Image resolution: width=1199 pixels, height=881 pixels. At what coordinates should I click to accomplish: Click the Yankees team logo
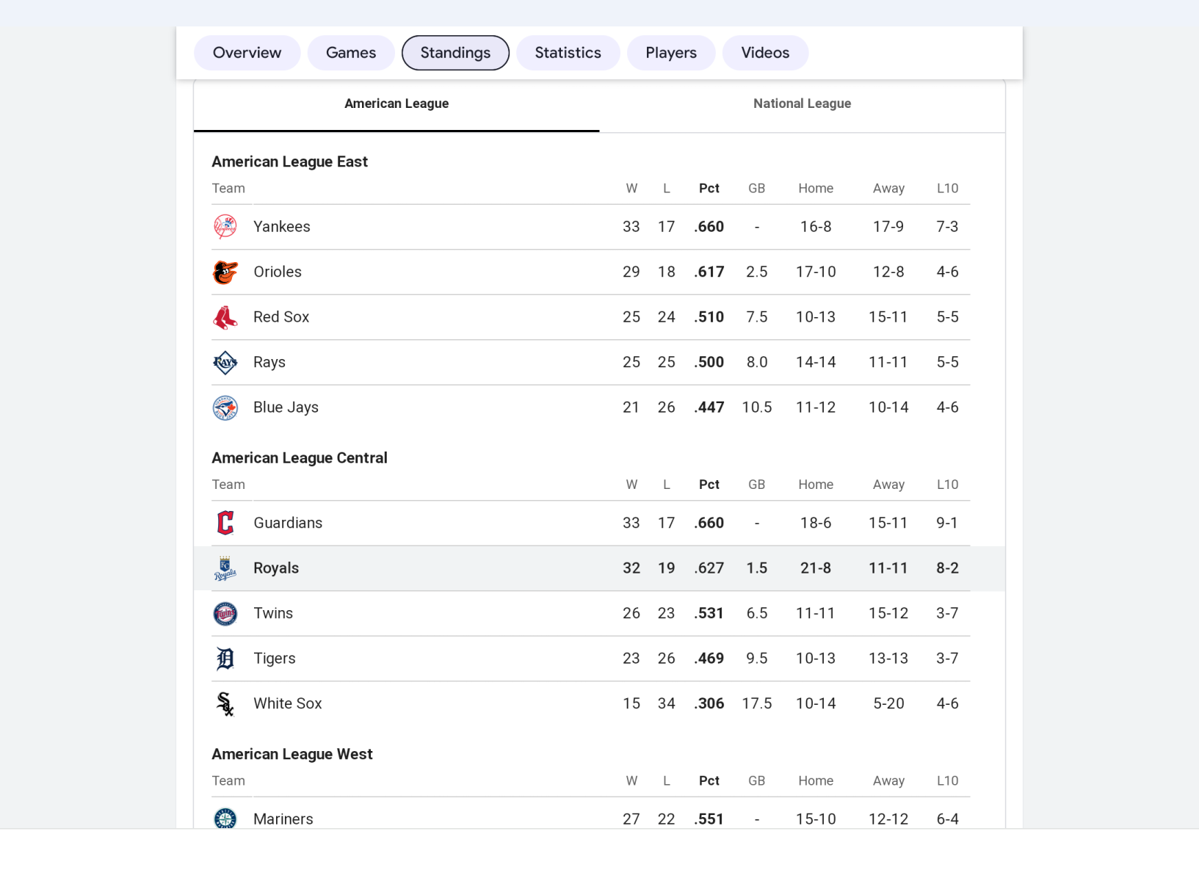tap(225, 227)
